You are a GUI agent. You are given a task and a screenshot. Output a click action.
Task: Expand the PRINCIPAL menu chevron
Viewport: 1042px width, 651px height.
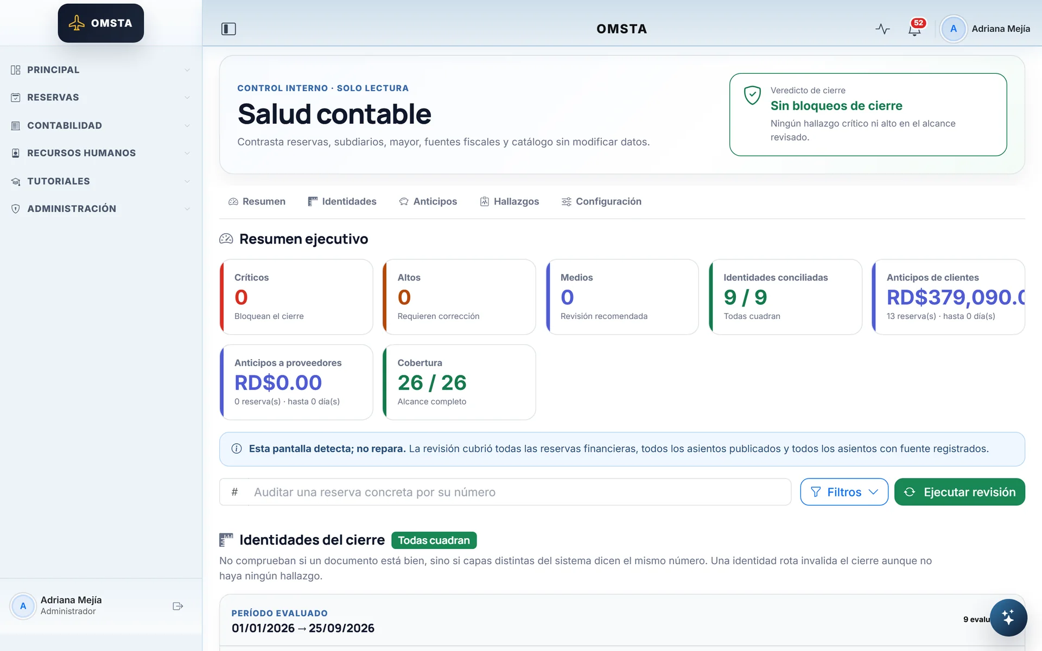187,70
